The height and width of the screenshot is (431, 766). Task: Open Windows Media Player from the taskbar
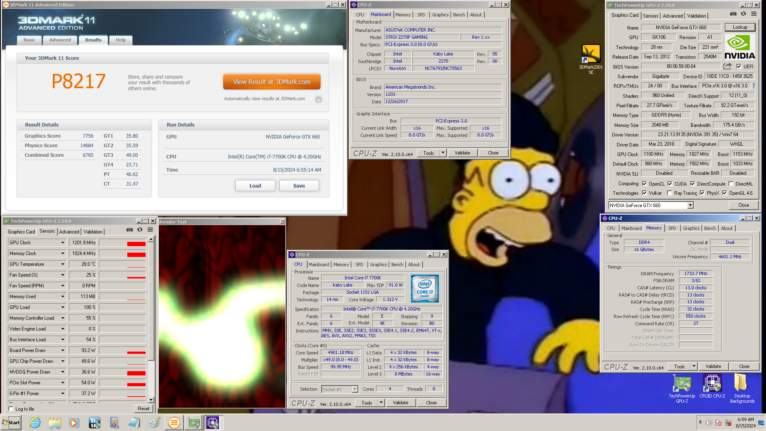74,423
